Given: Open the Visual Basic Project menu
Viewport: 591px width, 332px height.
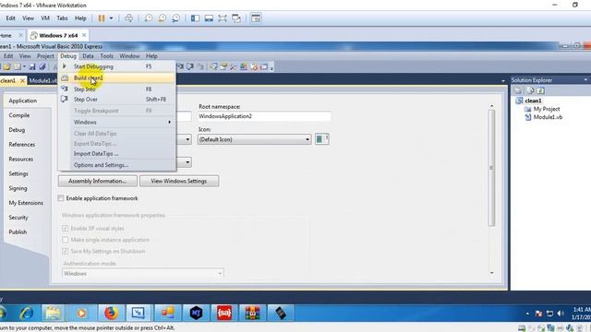Looking at the screenshot, I should 45,55.
